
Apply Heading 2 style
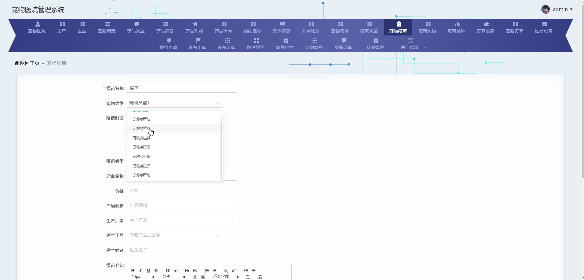pos(195,271)
